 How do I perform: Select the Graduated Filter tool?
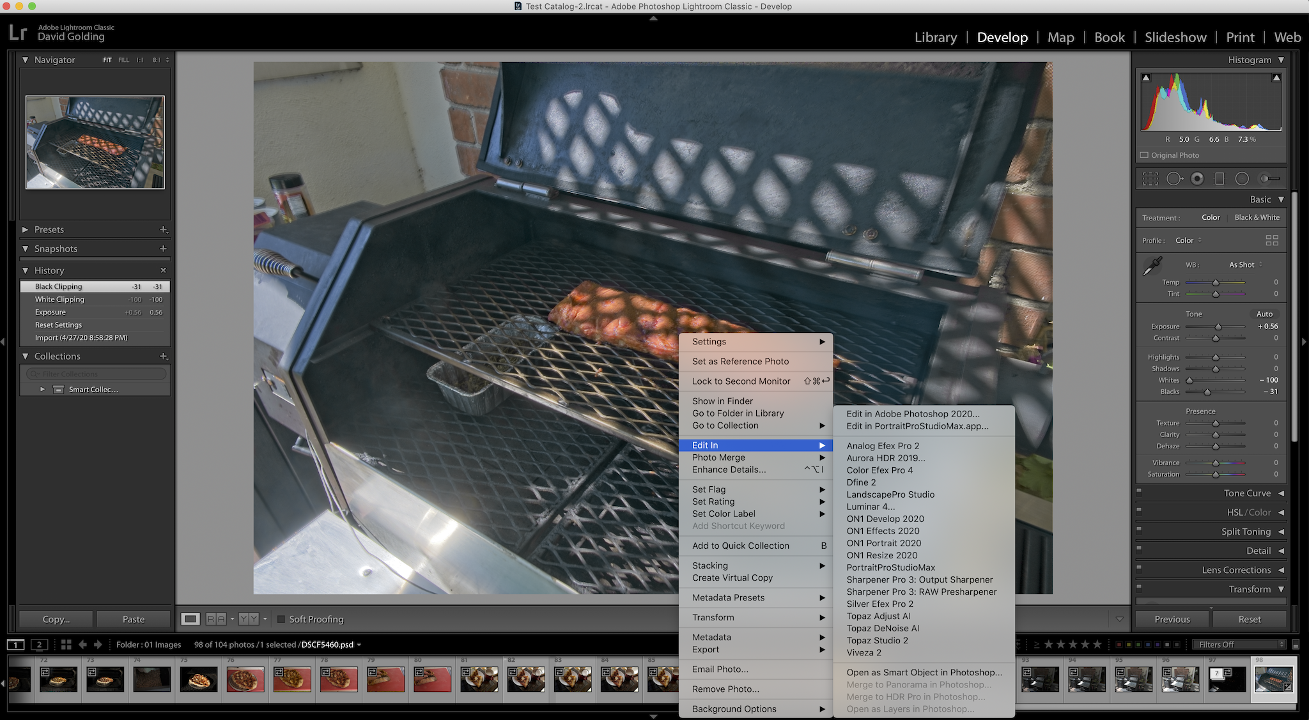tap(1220, 179)
